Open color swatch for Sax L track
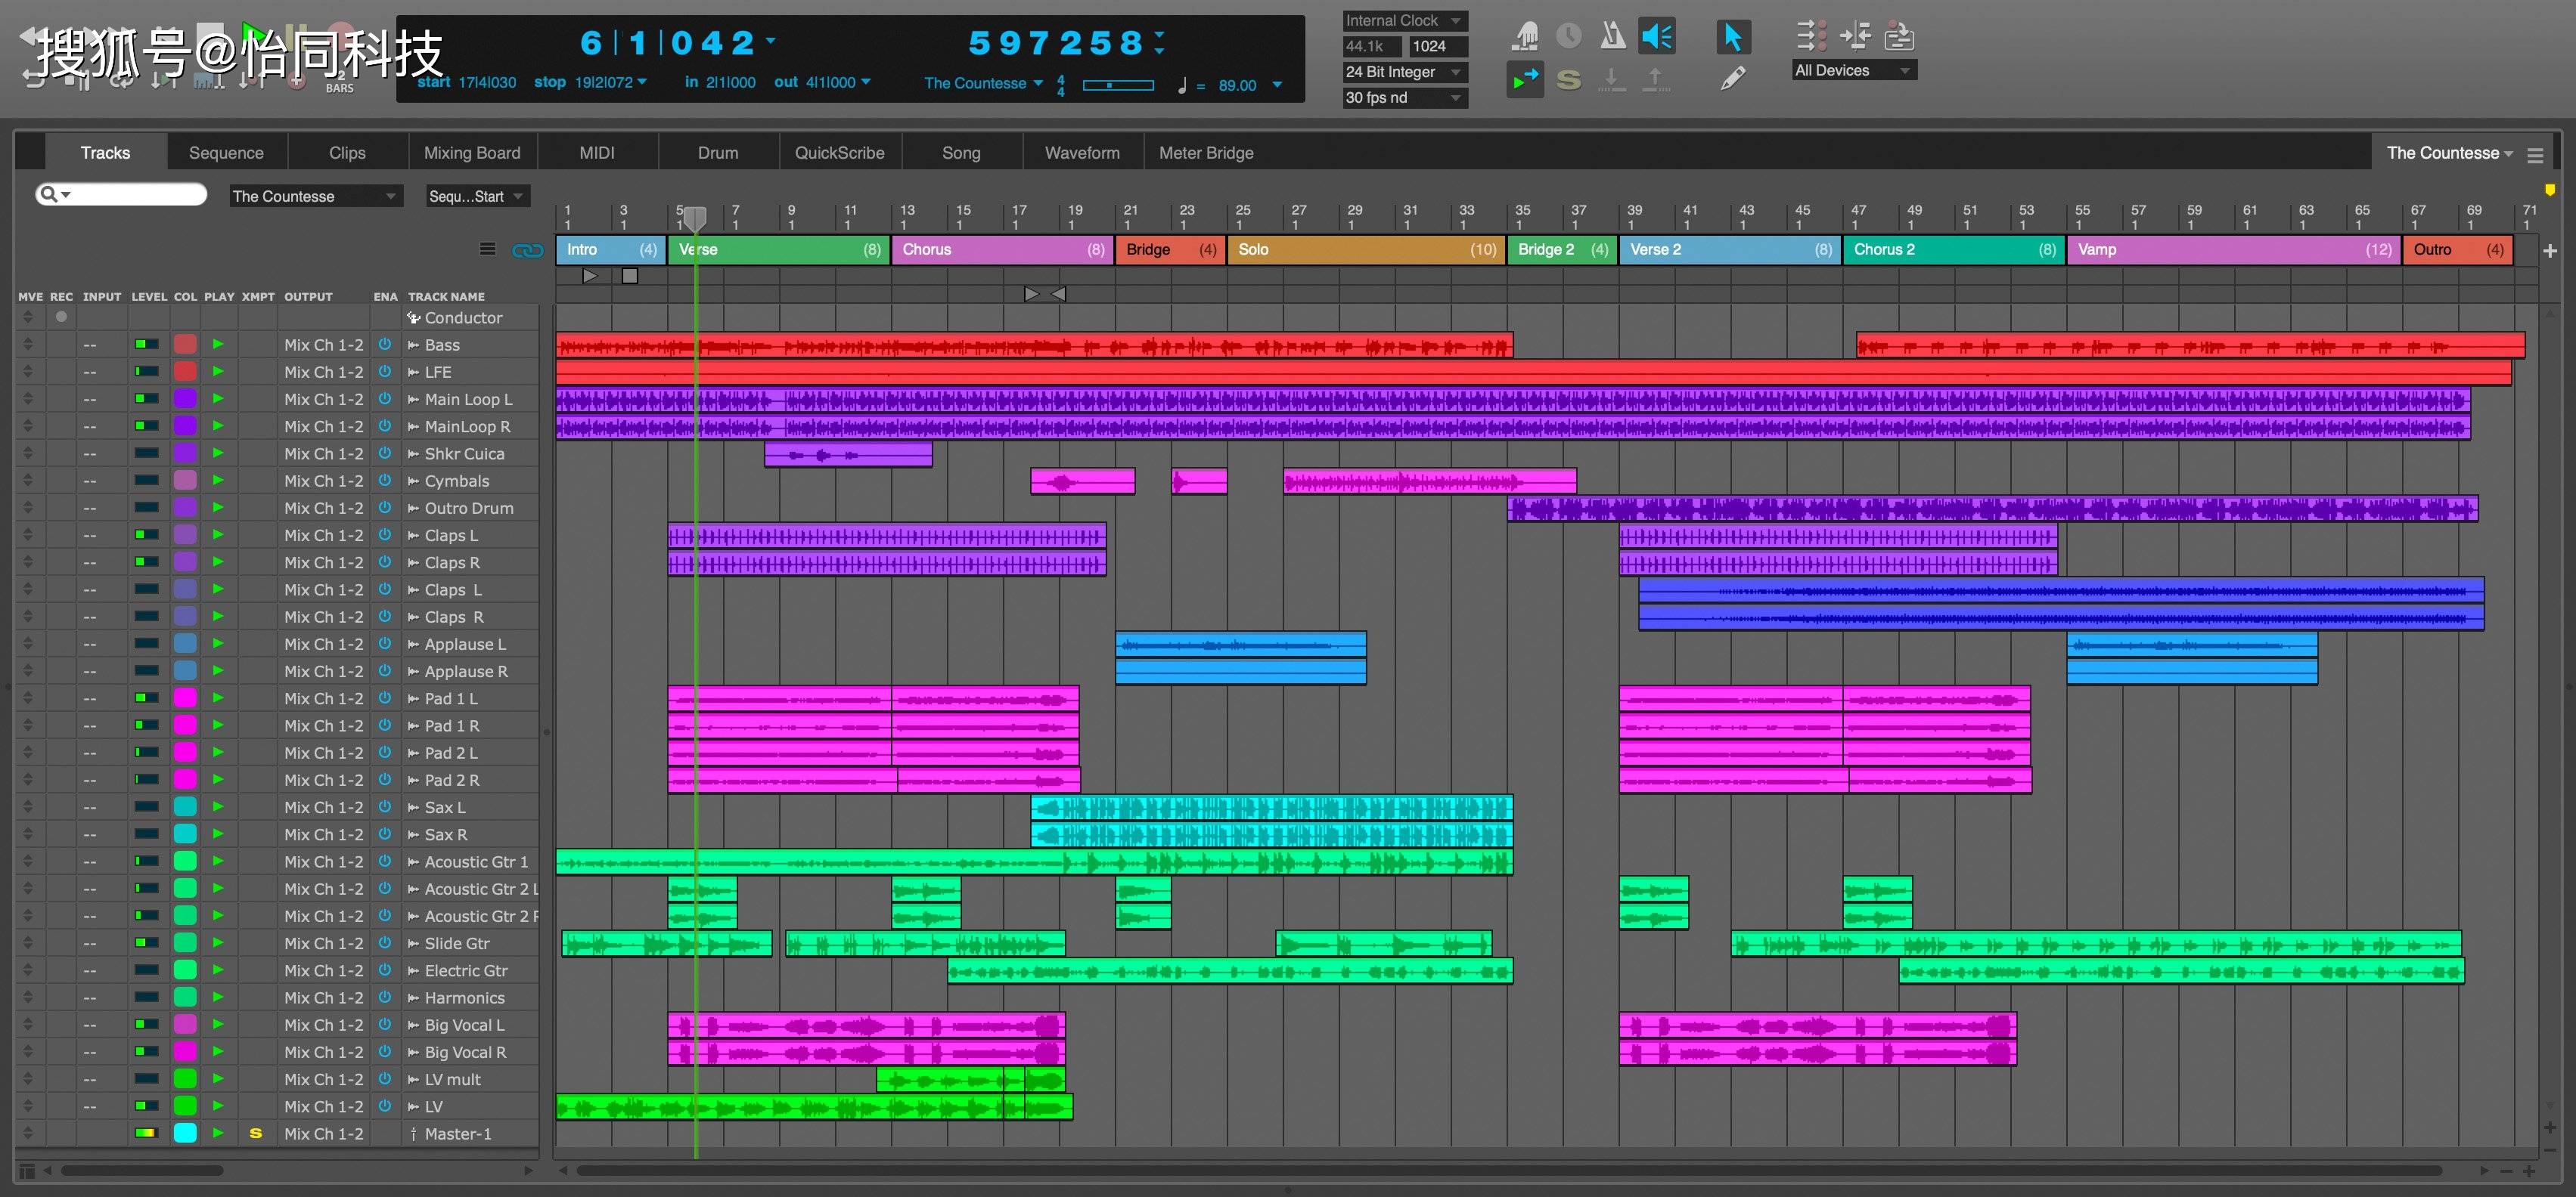The image size is (2576, 1197). click(x=185, y=806)
